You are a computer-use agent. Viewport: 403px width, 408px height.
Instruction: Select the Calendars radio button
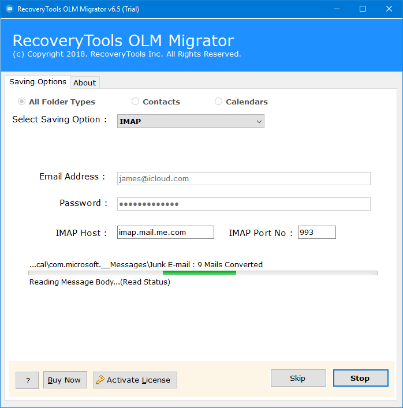tap(218, 101)
